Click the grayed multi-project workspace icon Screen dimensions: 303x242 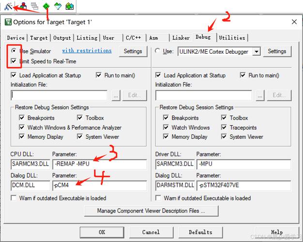tap(34, 6)
